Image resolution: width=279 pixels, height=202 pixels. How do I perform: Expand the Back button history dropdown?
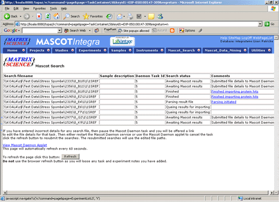[21, 16]
